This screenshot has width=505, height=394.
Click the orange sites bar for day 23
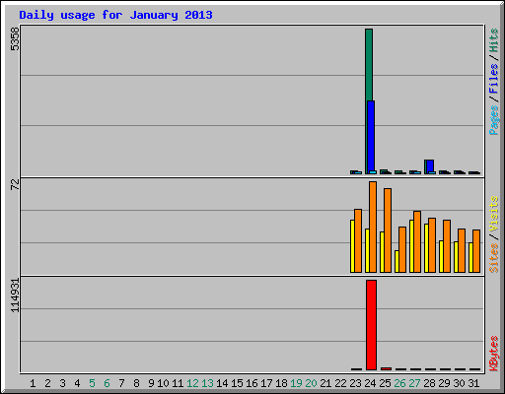point(358,240)
